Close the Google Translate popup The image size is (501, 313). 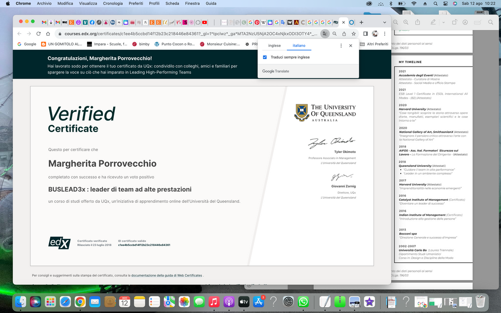(350, 46)
